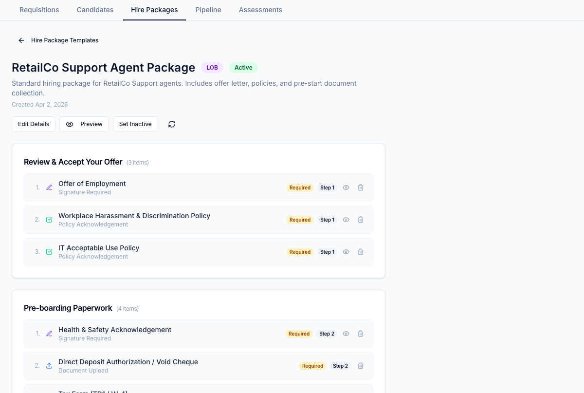The height and width of the screenshot is (393, 584).
Task: Click Step 1 badge on Workplace Harassment policy
Action: [328, 220]
